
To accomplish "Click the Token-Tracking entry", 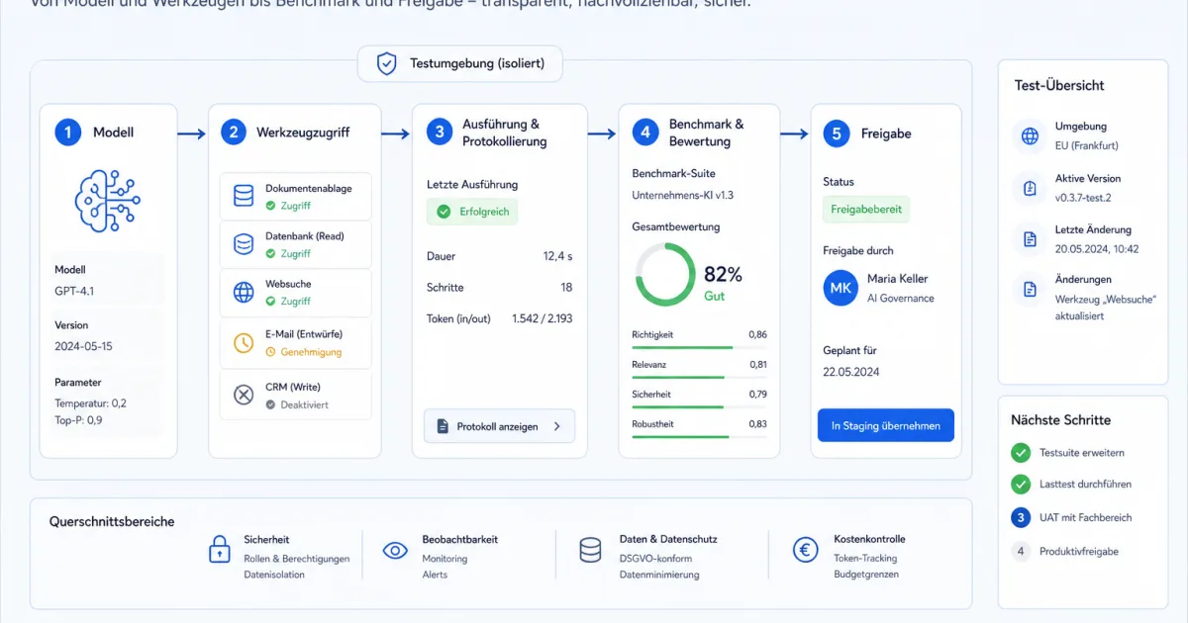I will coord(866,559).
